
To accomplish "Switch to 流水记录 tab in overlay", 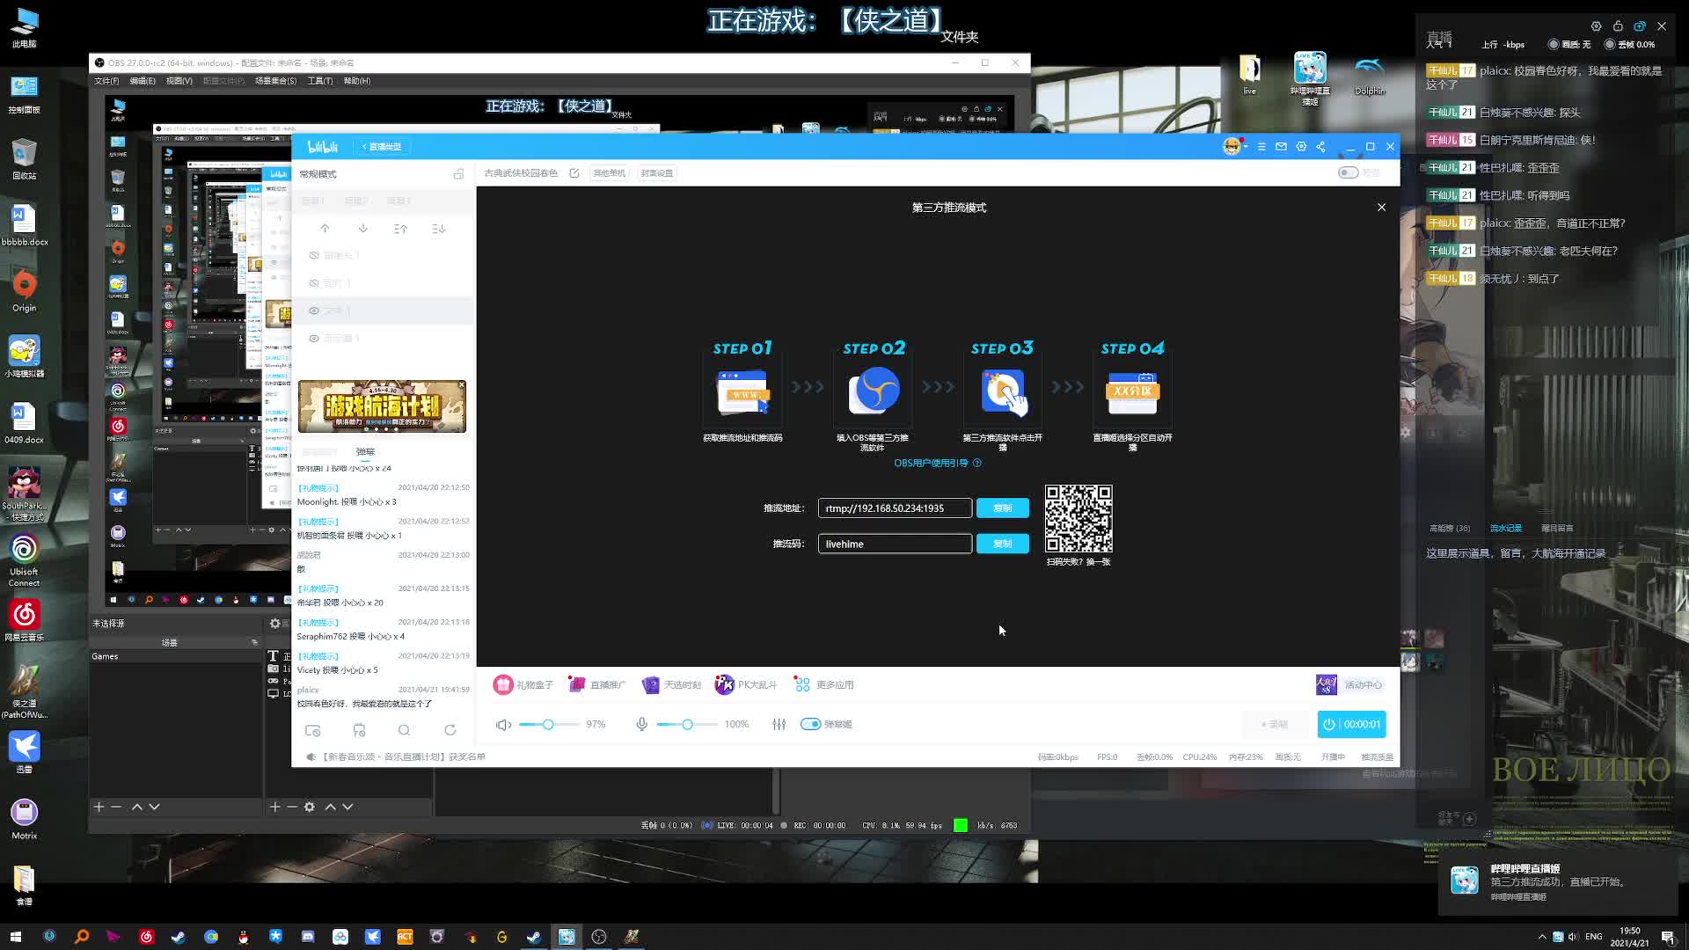I will [x=1505, y=529].
